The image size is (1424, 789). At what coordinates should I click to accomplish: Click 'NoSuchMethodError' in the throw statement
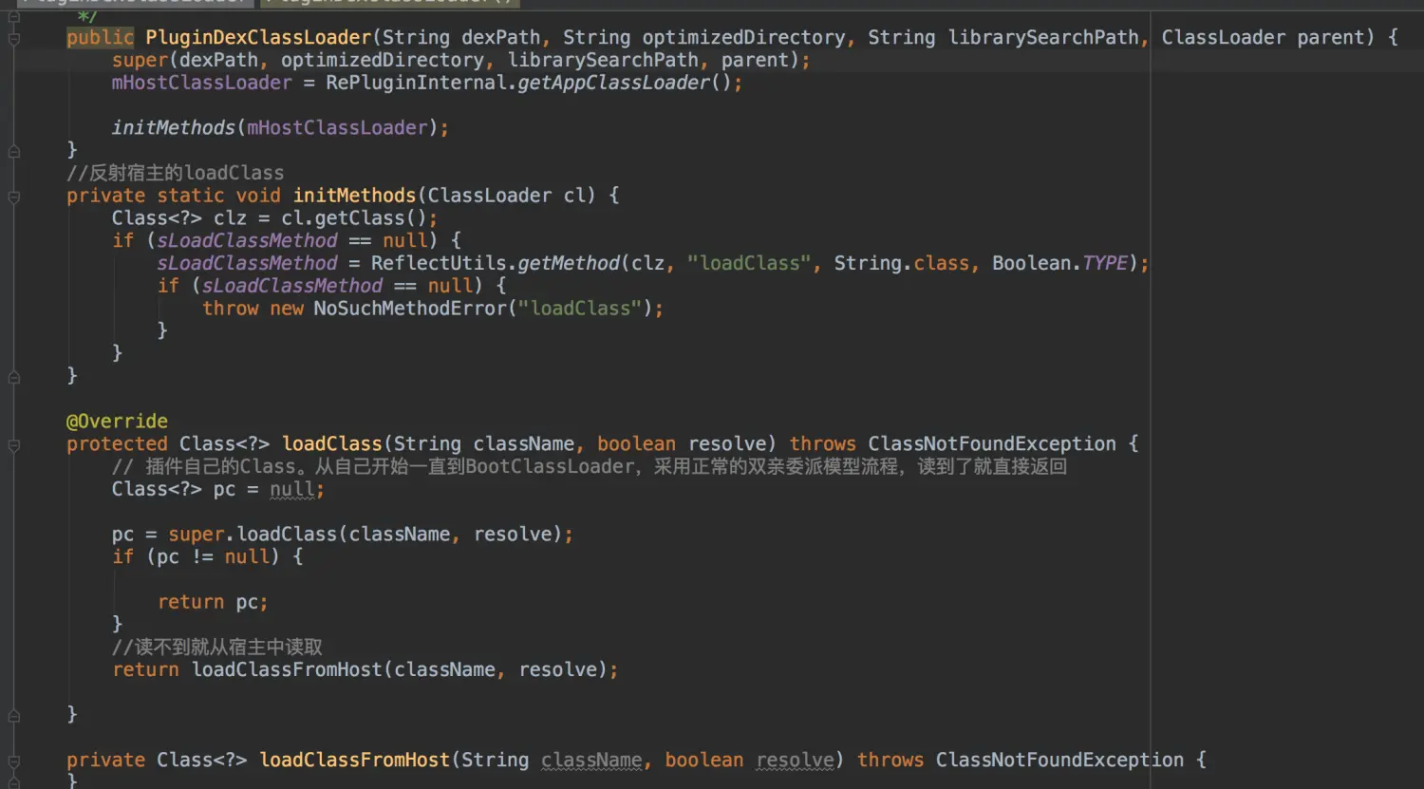click(410, 309)
